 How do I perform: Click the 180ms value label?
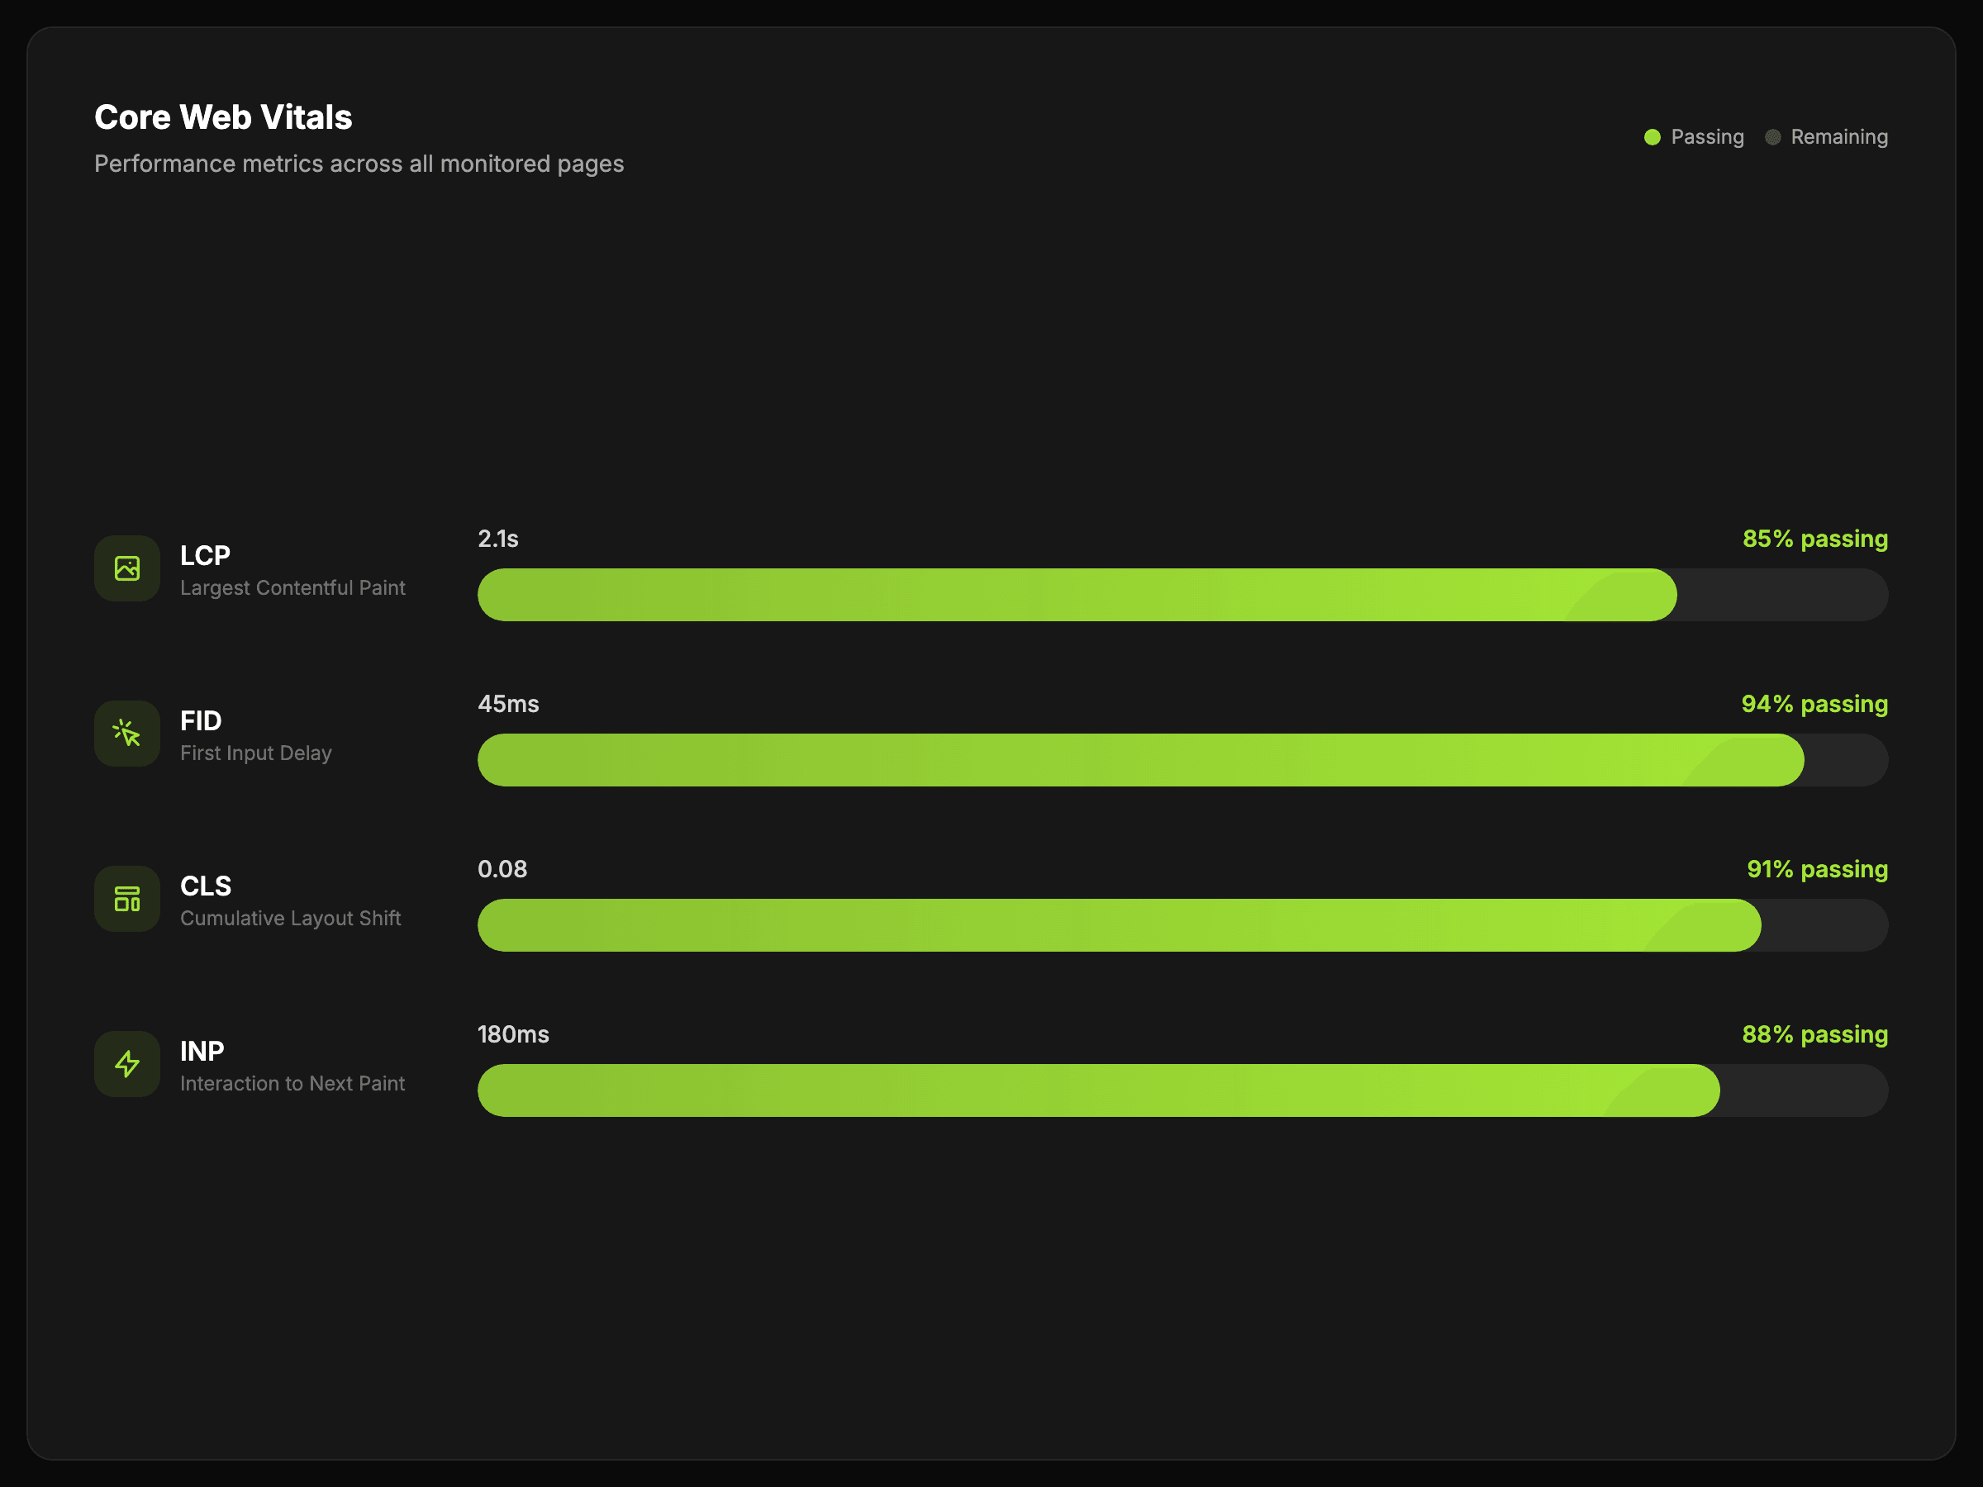coord(513,1034)
